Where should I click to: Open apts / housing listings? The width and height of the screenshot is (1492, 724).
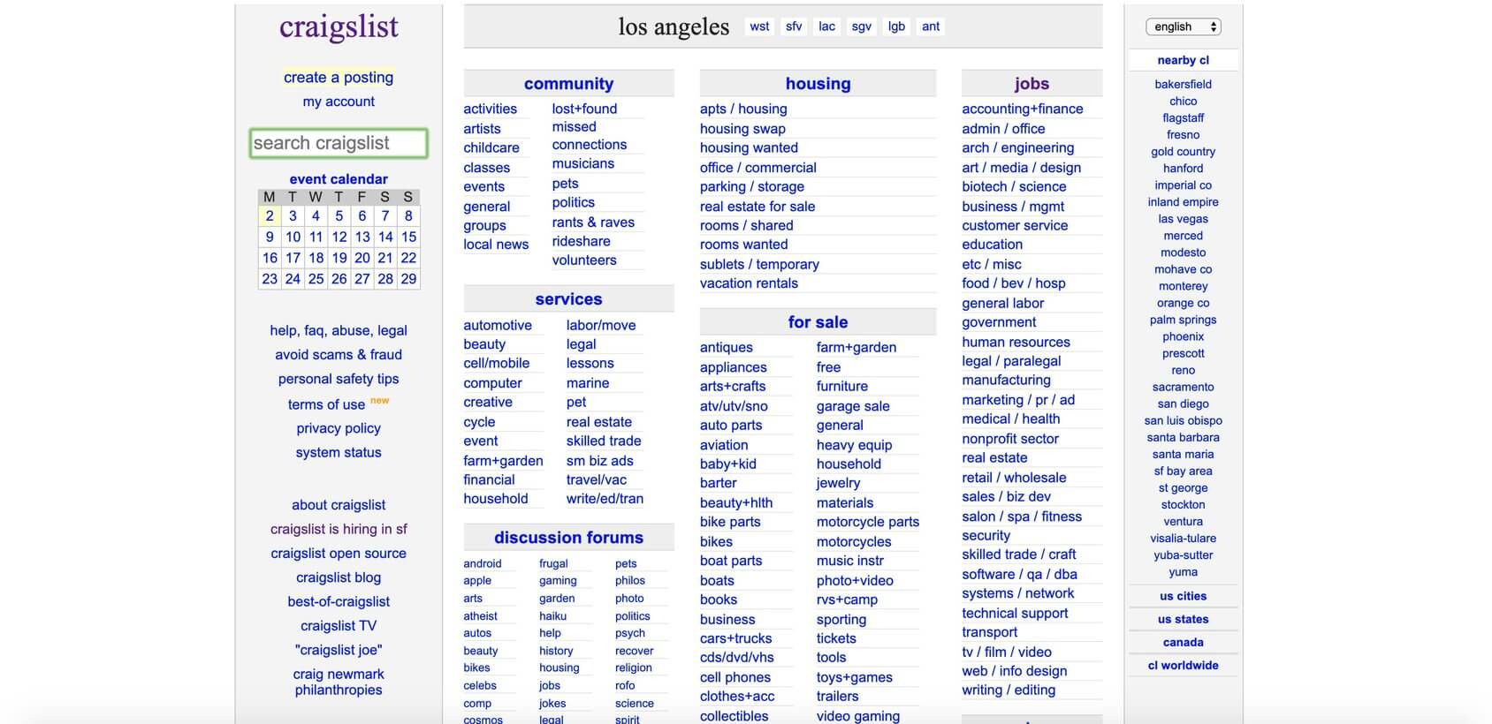point(743,109)
